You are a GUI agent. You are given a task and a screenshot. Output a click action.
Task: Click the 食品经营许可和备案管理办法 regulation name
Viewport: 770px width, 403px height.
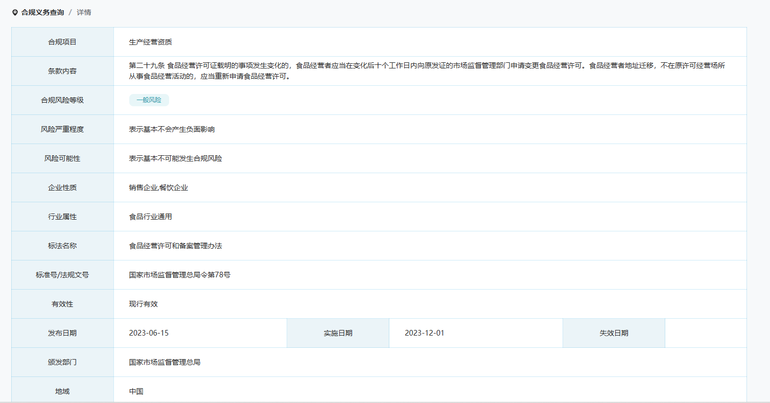pos(175,246)
